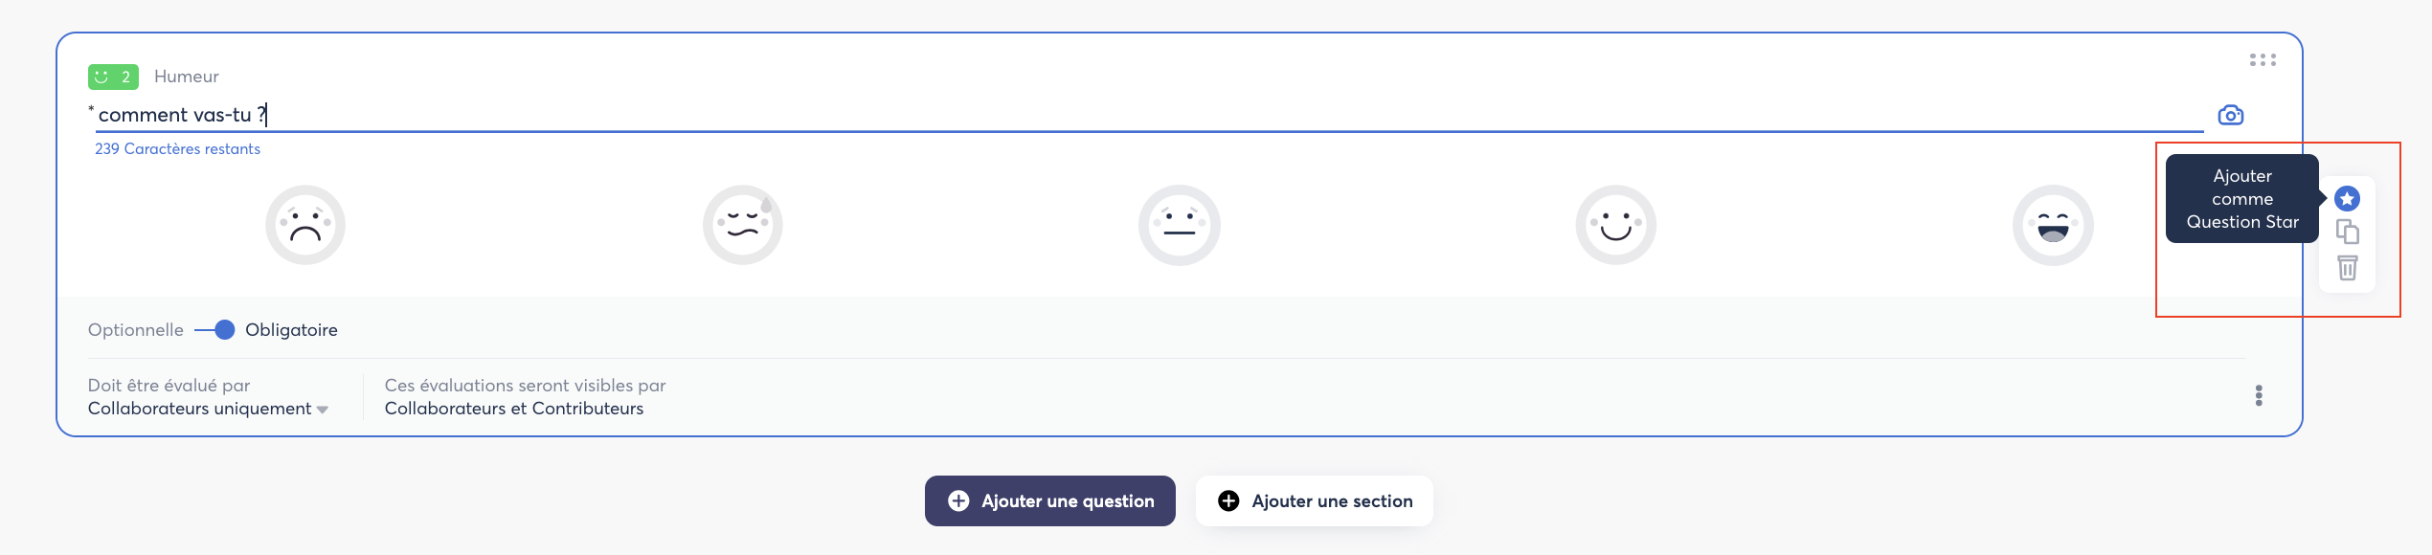Click the Ajouter une section button
The image size is (2432, 555).
point(1314,500)
